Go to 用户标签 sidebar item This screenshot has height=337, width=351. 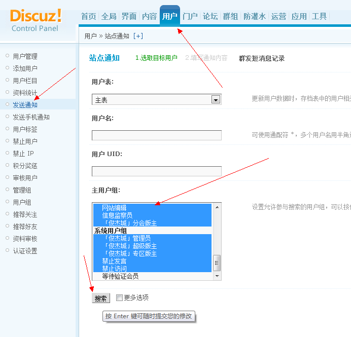tap(25, 129)
